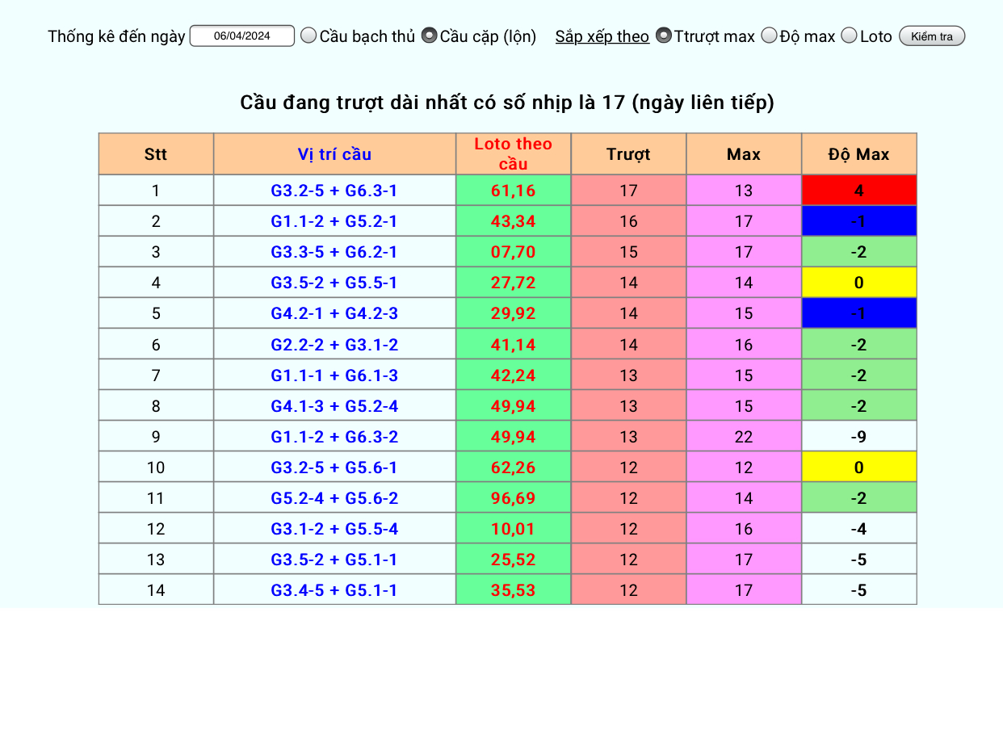Click the Sắp xếp theo underlined label

[x=602, y=36]
